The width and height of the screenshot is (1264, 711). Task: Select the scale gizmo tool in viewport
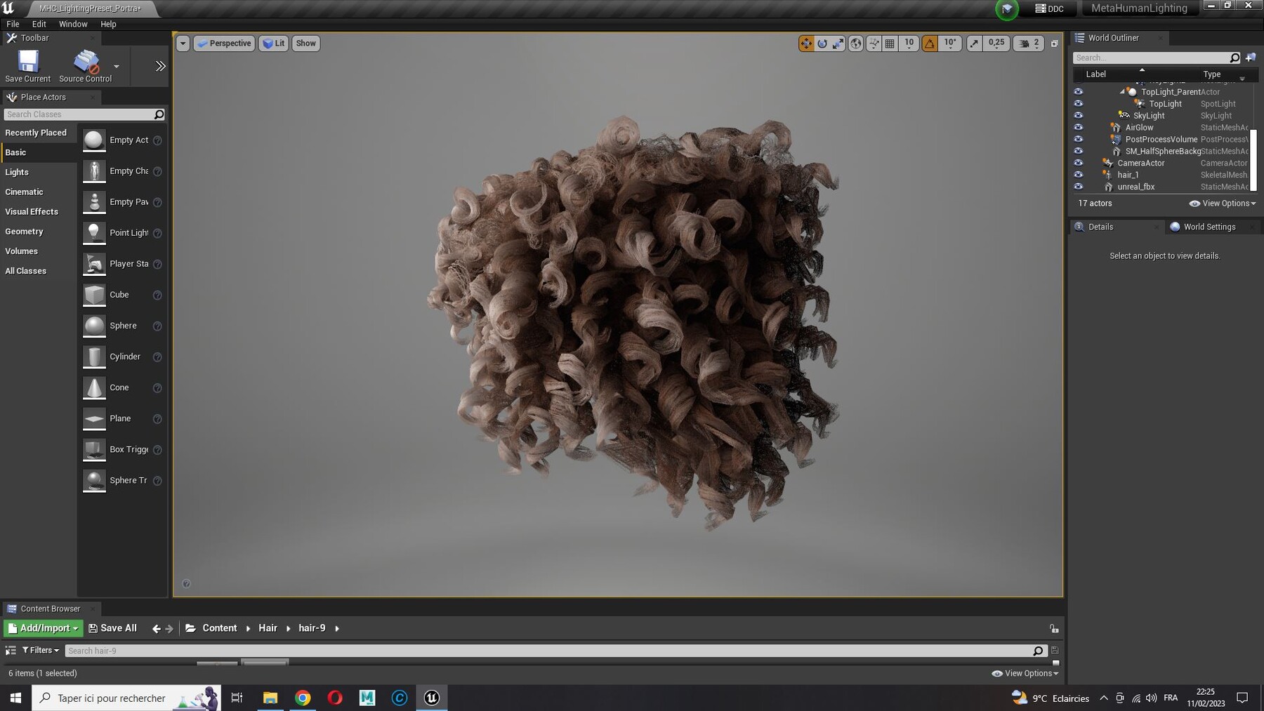coord(838,44)
